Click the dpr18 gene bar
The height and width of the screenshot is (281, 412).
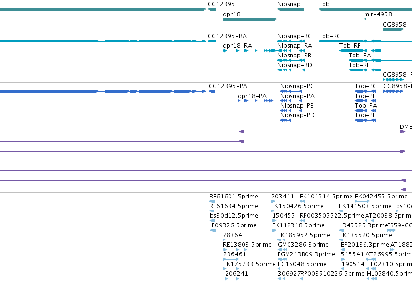[x=250, y=19]
